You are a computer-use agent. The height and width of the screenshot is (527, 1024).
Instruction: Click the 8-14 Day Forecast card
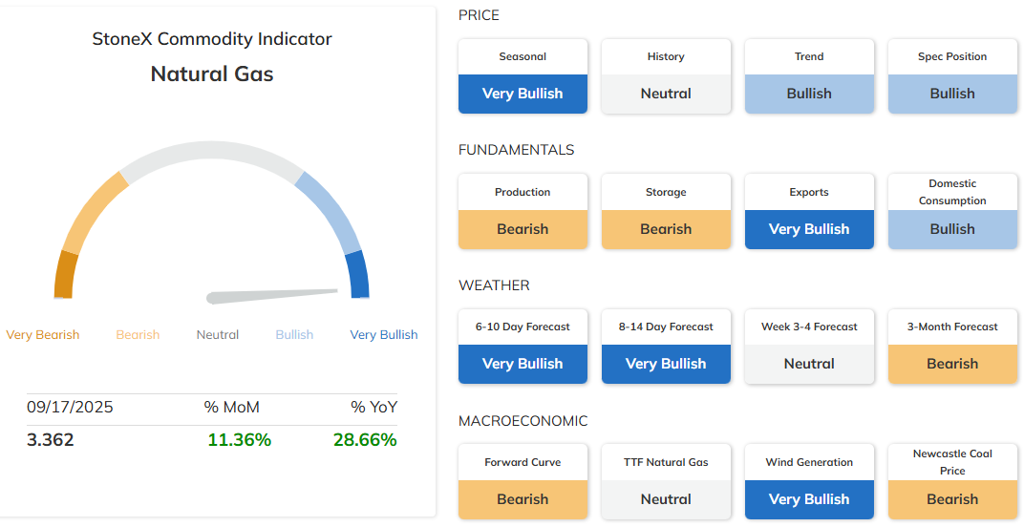tap(666, 347)
